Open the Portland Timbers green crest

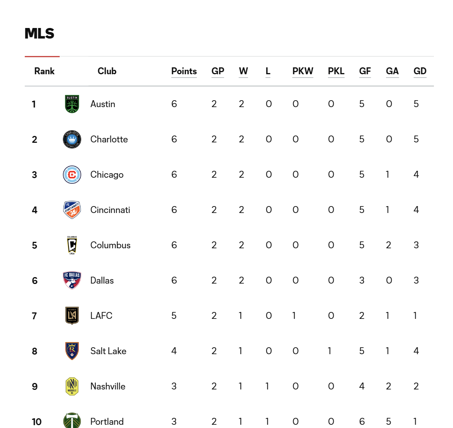72,420
